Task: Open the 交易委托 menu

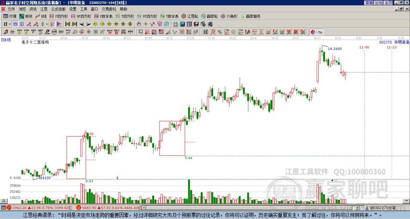Action: 109,9
